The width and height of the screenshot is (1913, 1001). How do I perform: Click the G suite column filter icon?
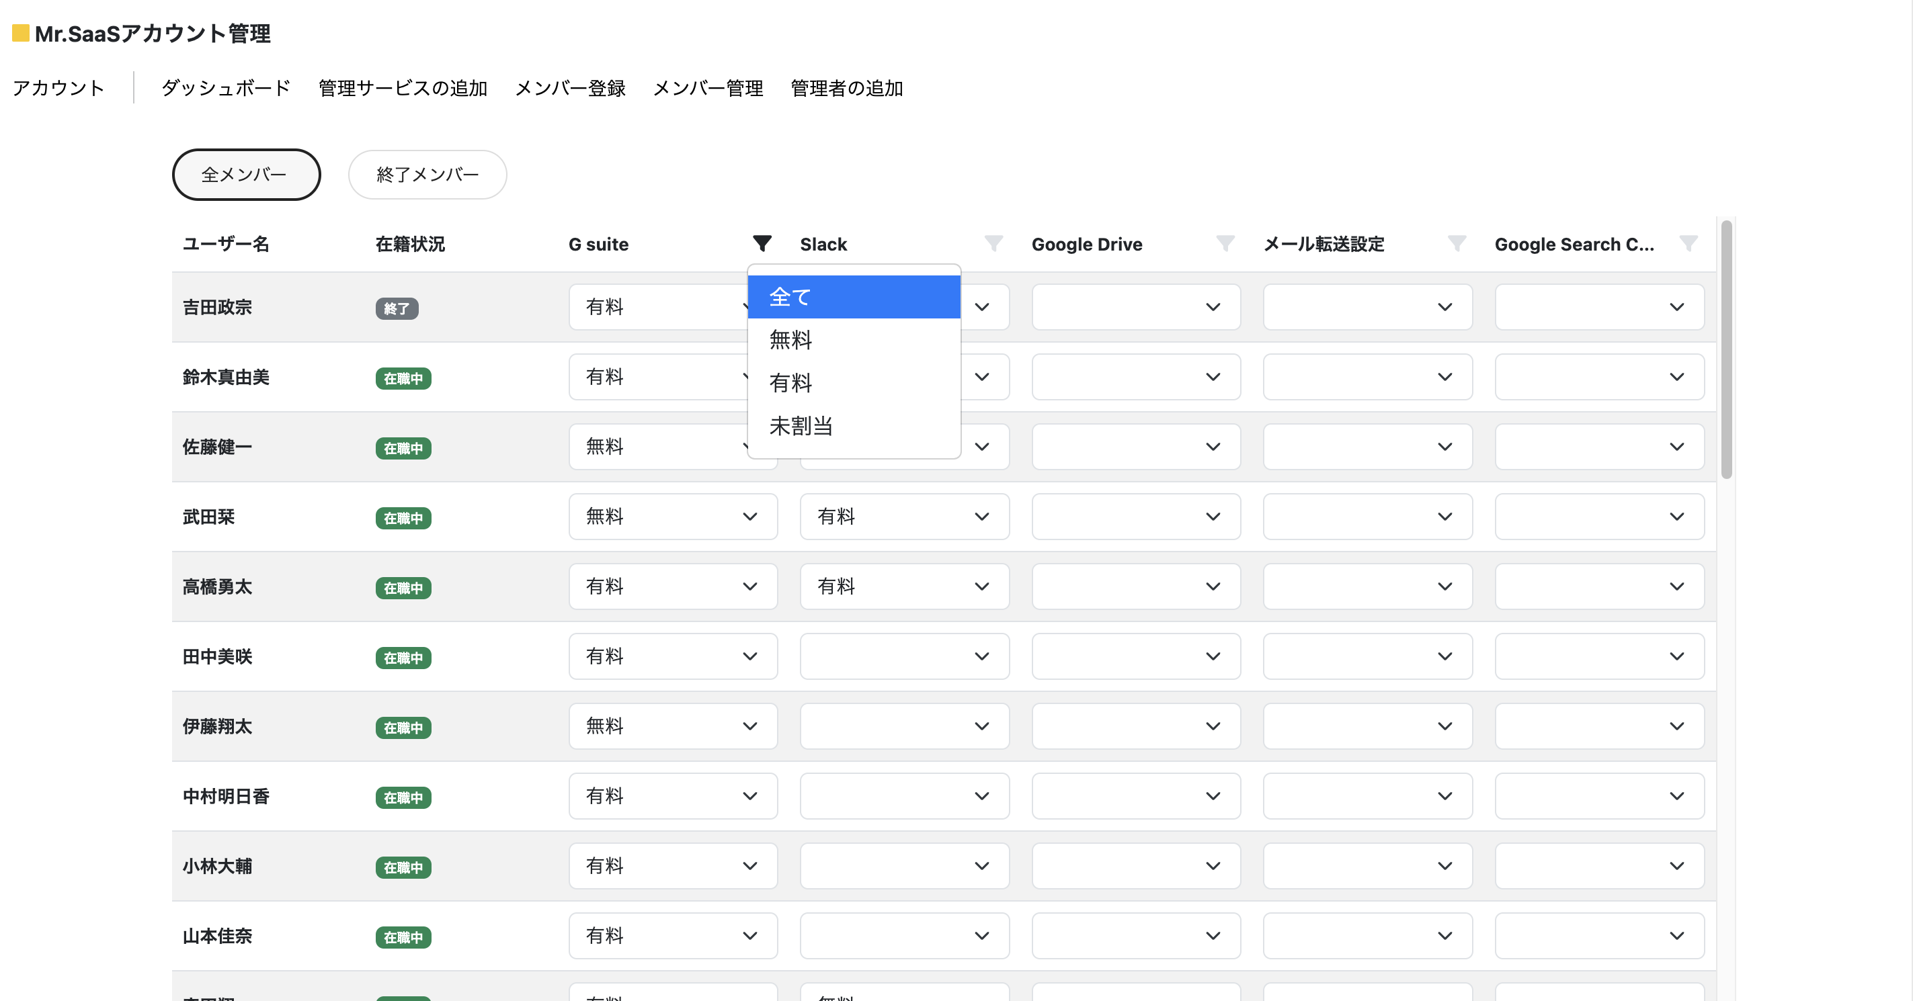pyautogui.click(x=762, y=243)
